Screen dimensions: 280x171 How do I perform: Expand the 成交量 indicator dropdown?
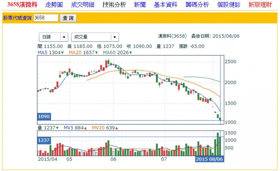click(x=95, y=37)
